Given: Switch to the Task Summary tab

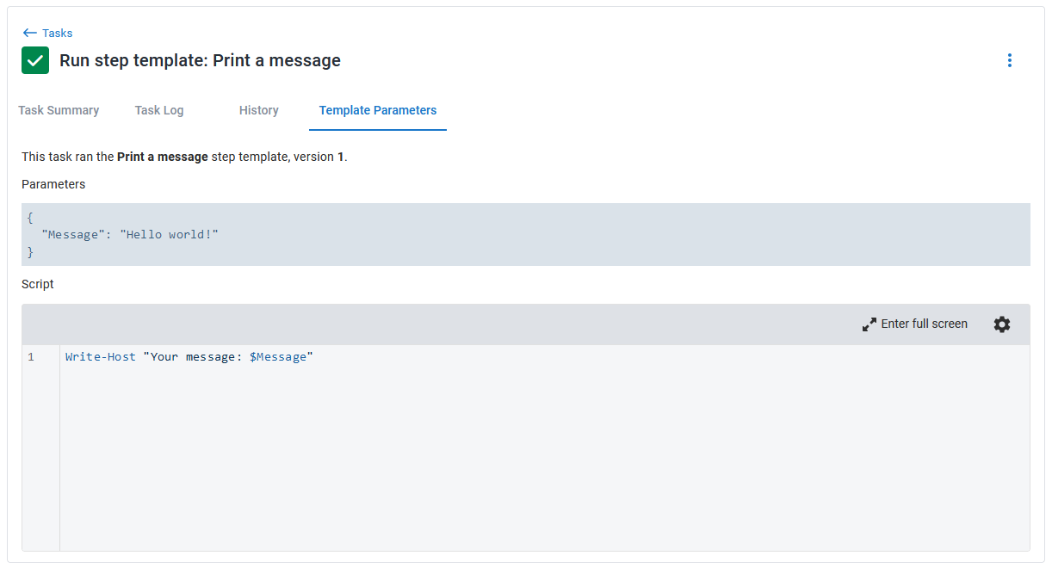Looking at the screenshot, I should click(x=59, y=110).
